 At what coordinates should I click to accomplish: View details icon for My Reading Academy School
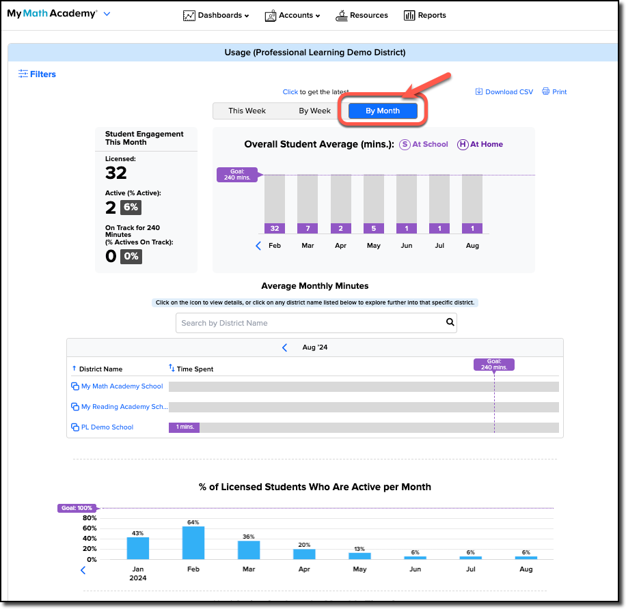click(74, 407)
